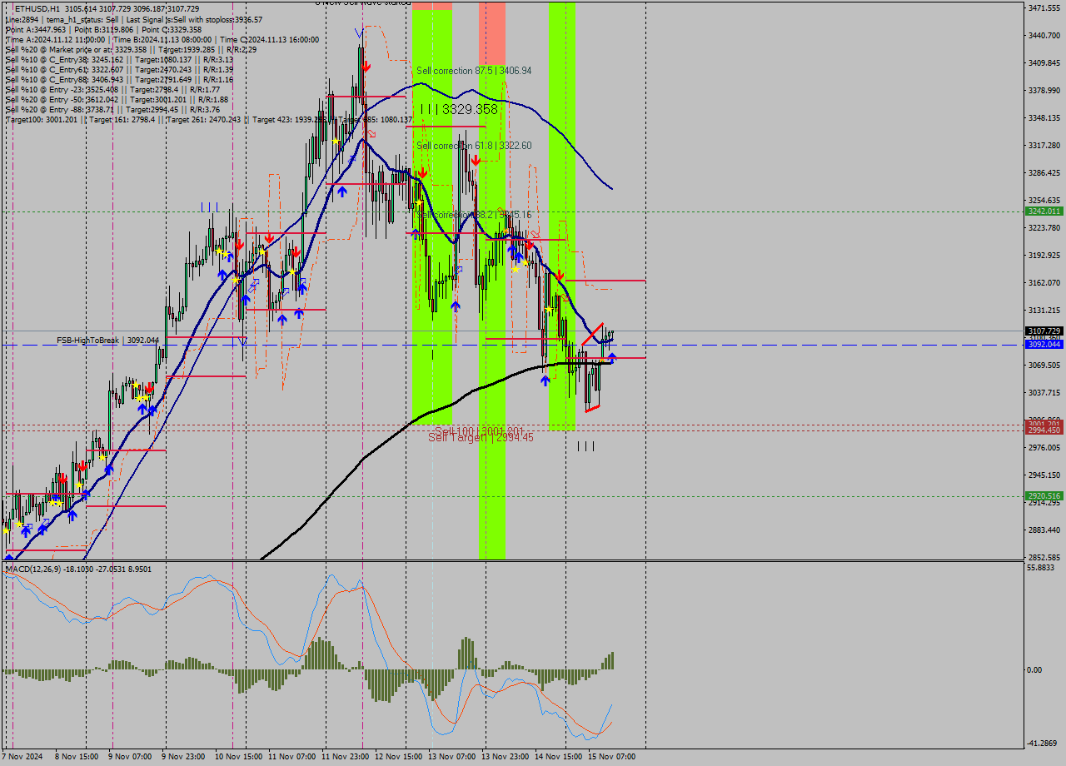This screenshot has width=1066, height=766.
Task: Click the 3440.770 price axis value
Action: click(x=1044, y=35)
